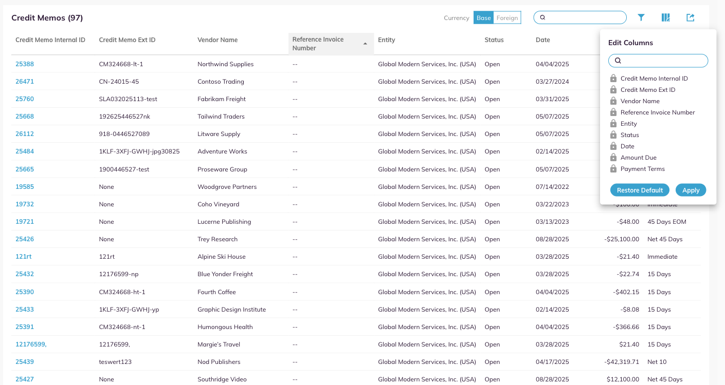Click external ID teswert123

(115, 362)
